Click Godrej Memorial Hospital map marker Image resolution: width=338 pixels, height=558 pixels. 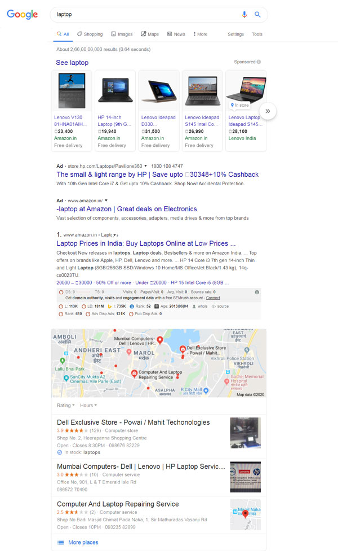226,381
